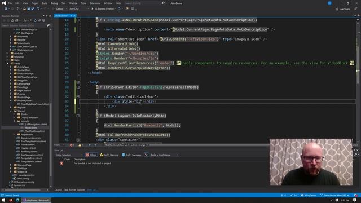Select Footer.cshtml in Solution Explorer
The height and width of the screenshot is (203, 361).
click(28, 145)
